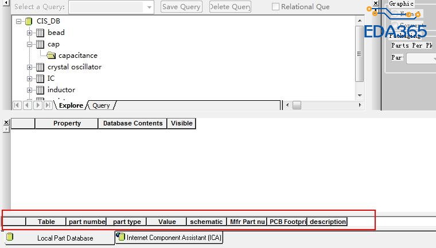Click the Database Contents column header
Image resolution: width=436 pixels, height=248 pixels.
click(x=133, y=123)
